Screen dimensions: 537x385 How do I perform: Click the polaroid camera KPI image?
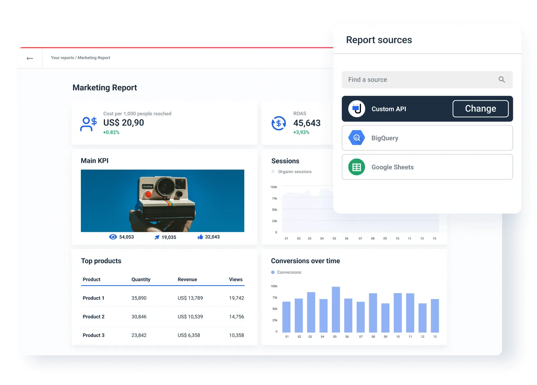pos(162,201)
